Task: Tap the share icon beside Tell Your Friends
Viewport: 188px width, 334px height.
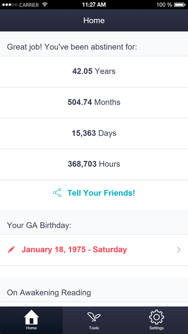Action: tap(57, 193)
